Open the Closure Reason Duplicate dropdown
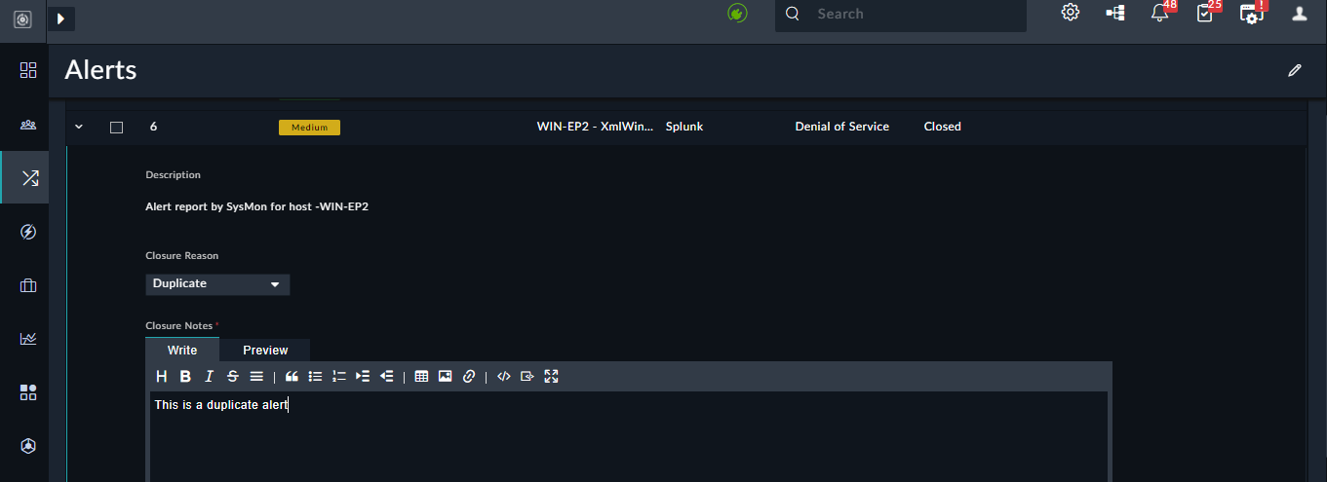1327x482 pixels. (217, 284)
